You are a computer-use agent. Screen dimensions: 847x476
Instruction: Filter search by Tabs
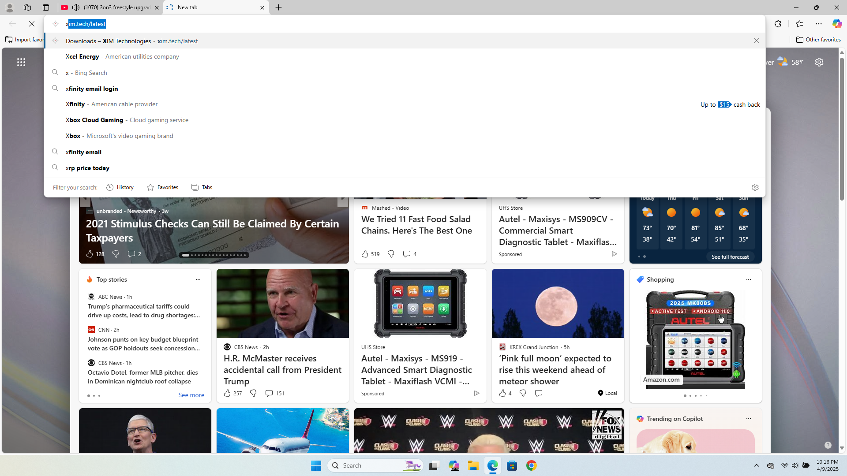[202, 187]
